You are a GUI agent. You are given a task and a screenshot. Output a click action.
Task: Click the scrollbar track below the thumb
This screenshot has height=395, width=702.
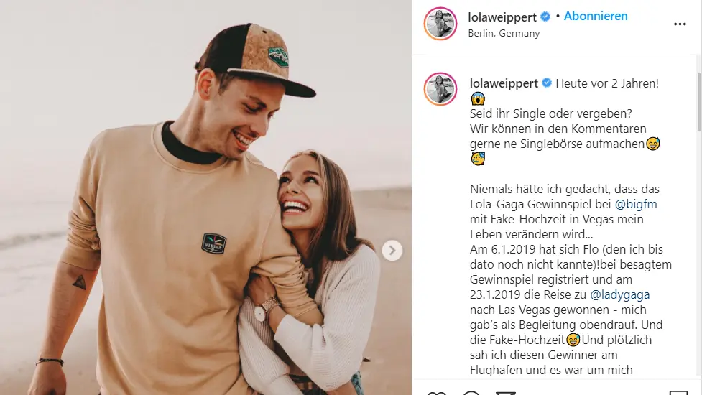(x=699, y=251)
